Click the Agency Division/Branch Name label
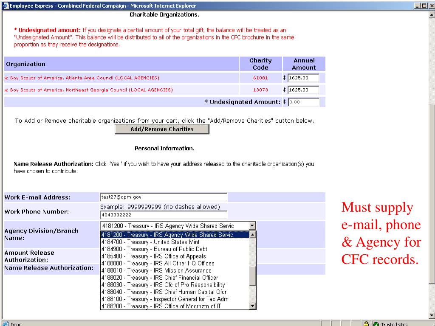 pos(41,234)
